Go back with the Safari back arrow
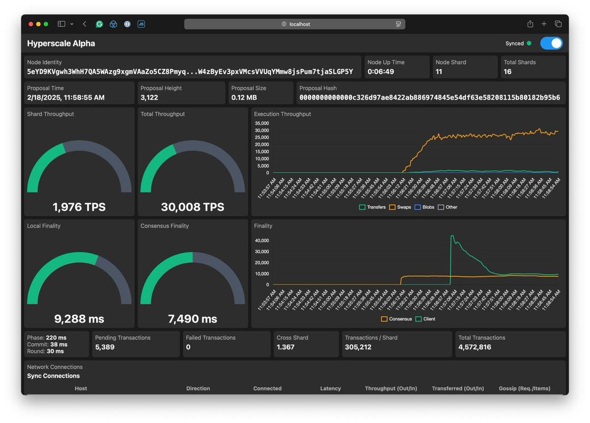 [x=85, y=24]
